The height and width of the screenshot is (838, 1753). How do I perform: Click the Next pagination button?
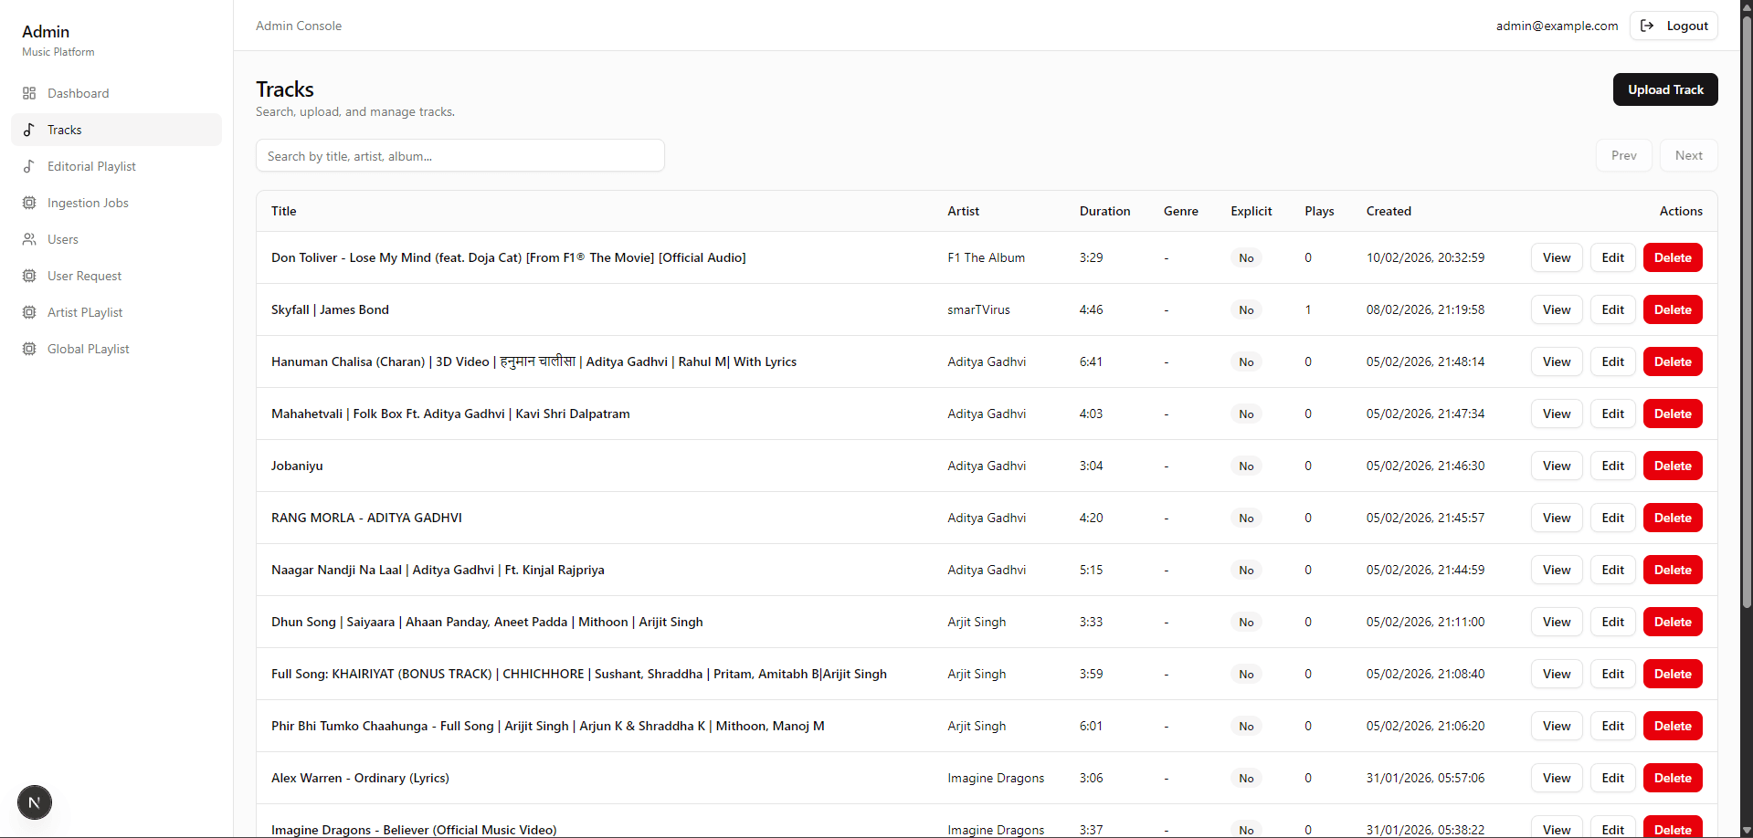pyautogui.click(x=1689, y=155)
